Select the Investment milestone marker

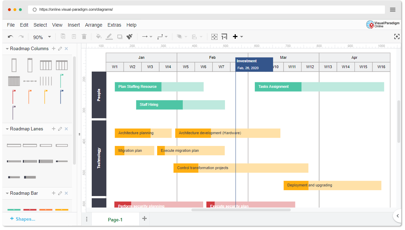(x=254, y=65)
